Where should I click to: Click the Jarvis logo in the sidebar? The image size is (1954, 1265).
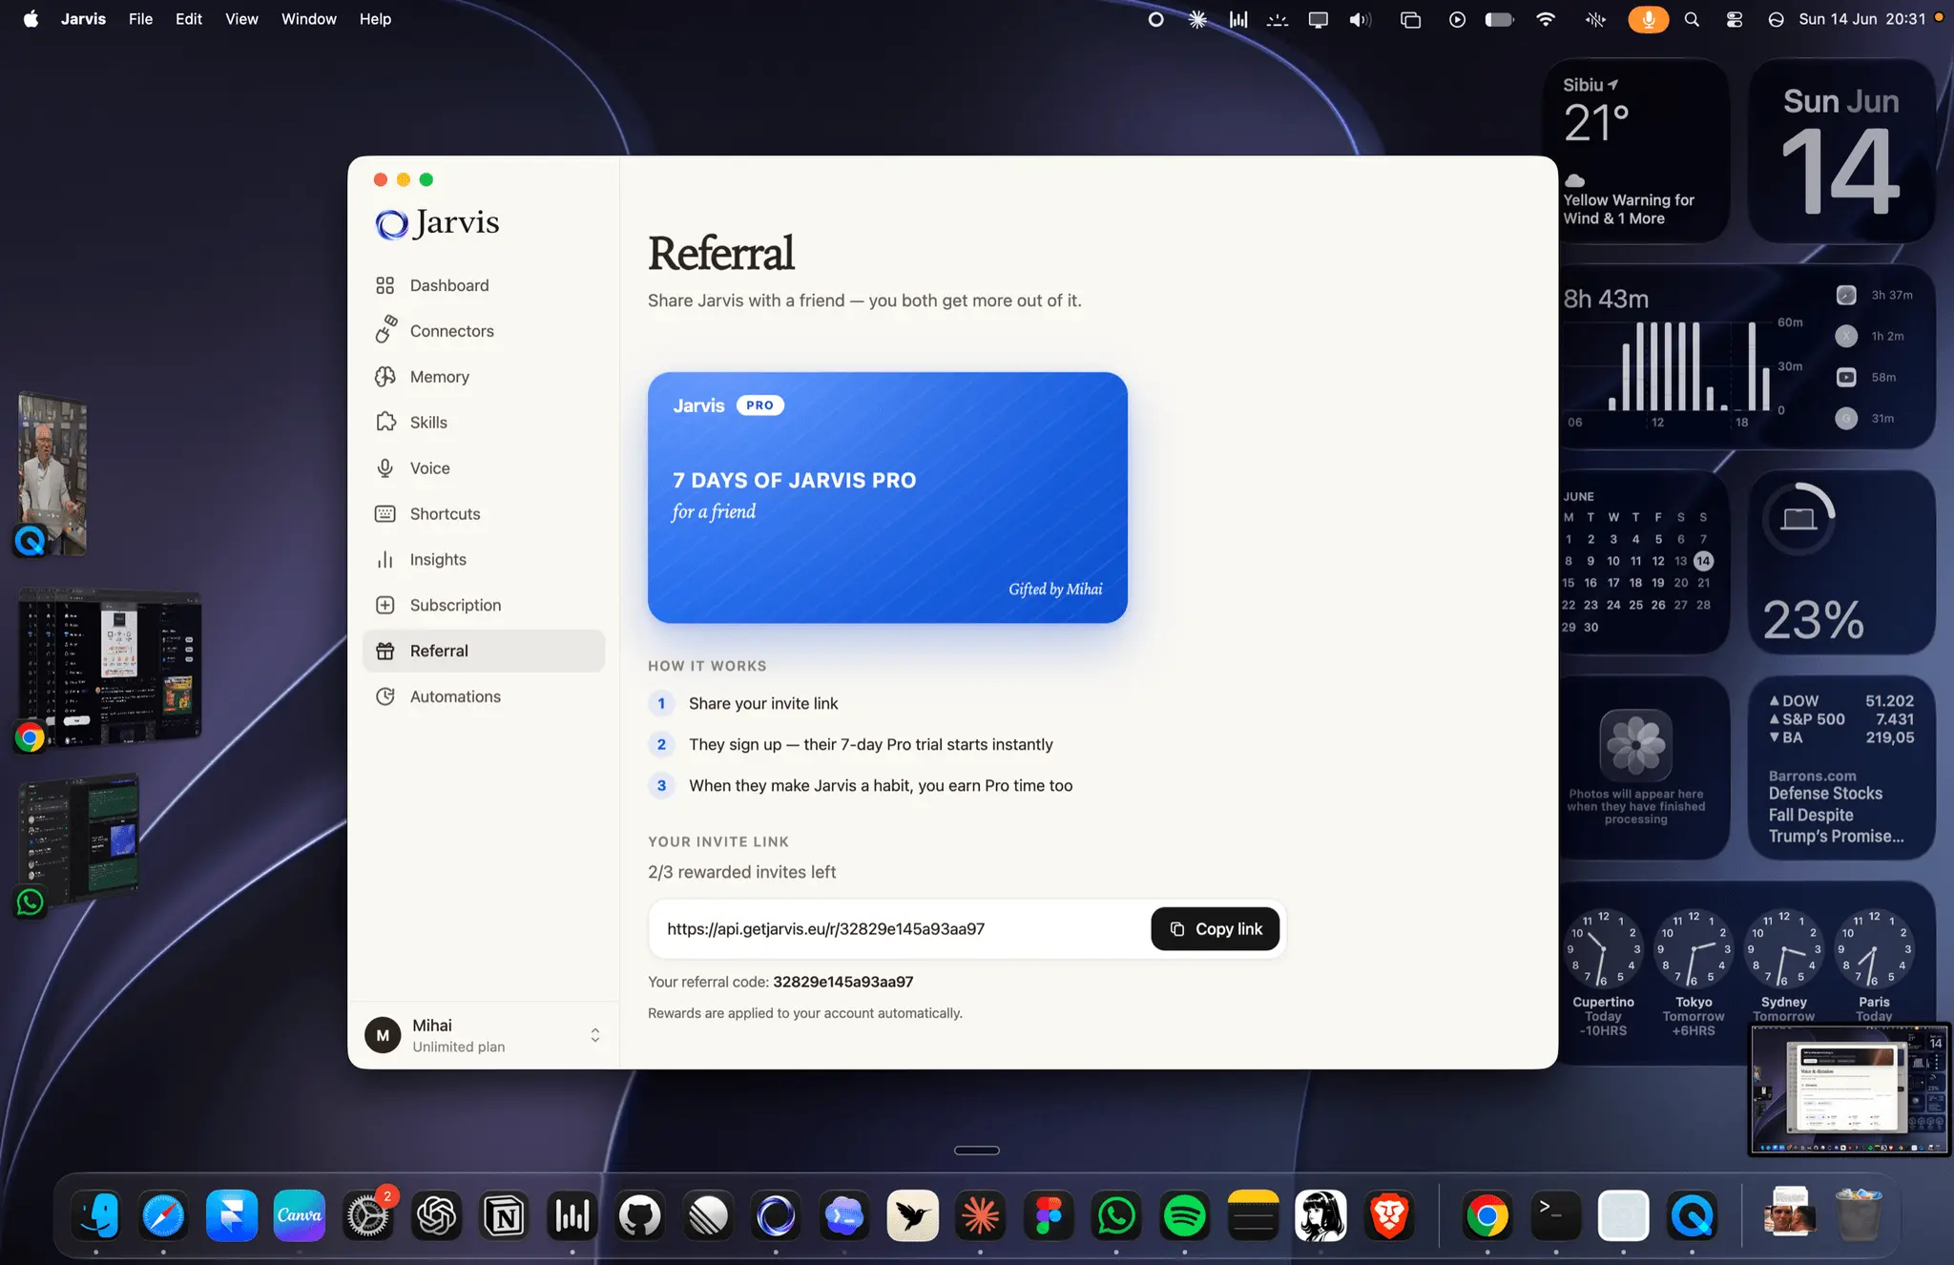coord(437,223)
